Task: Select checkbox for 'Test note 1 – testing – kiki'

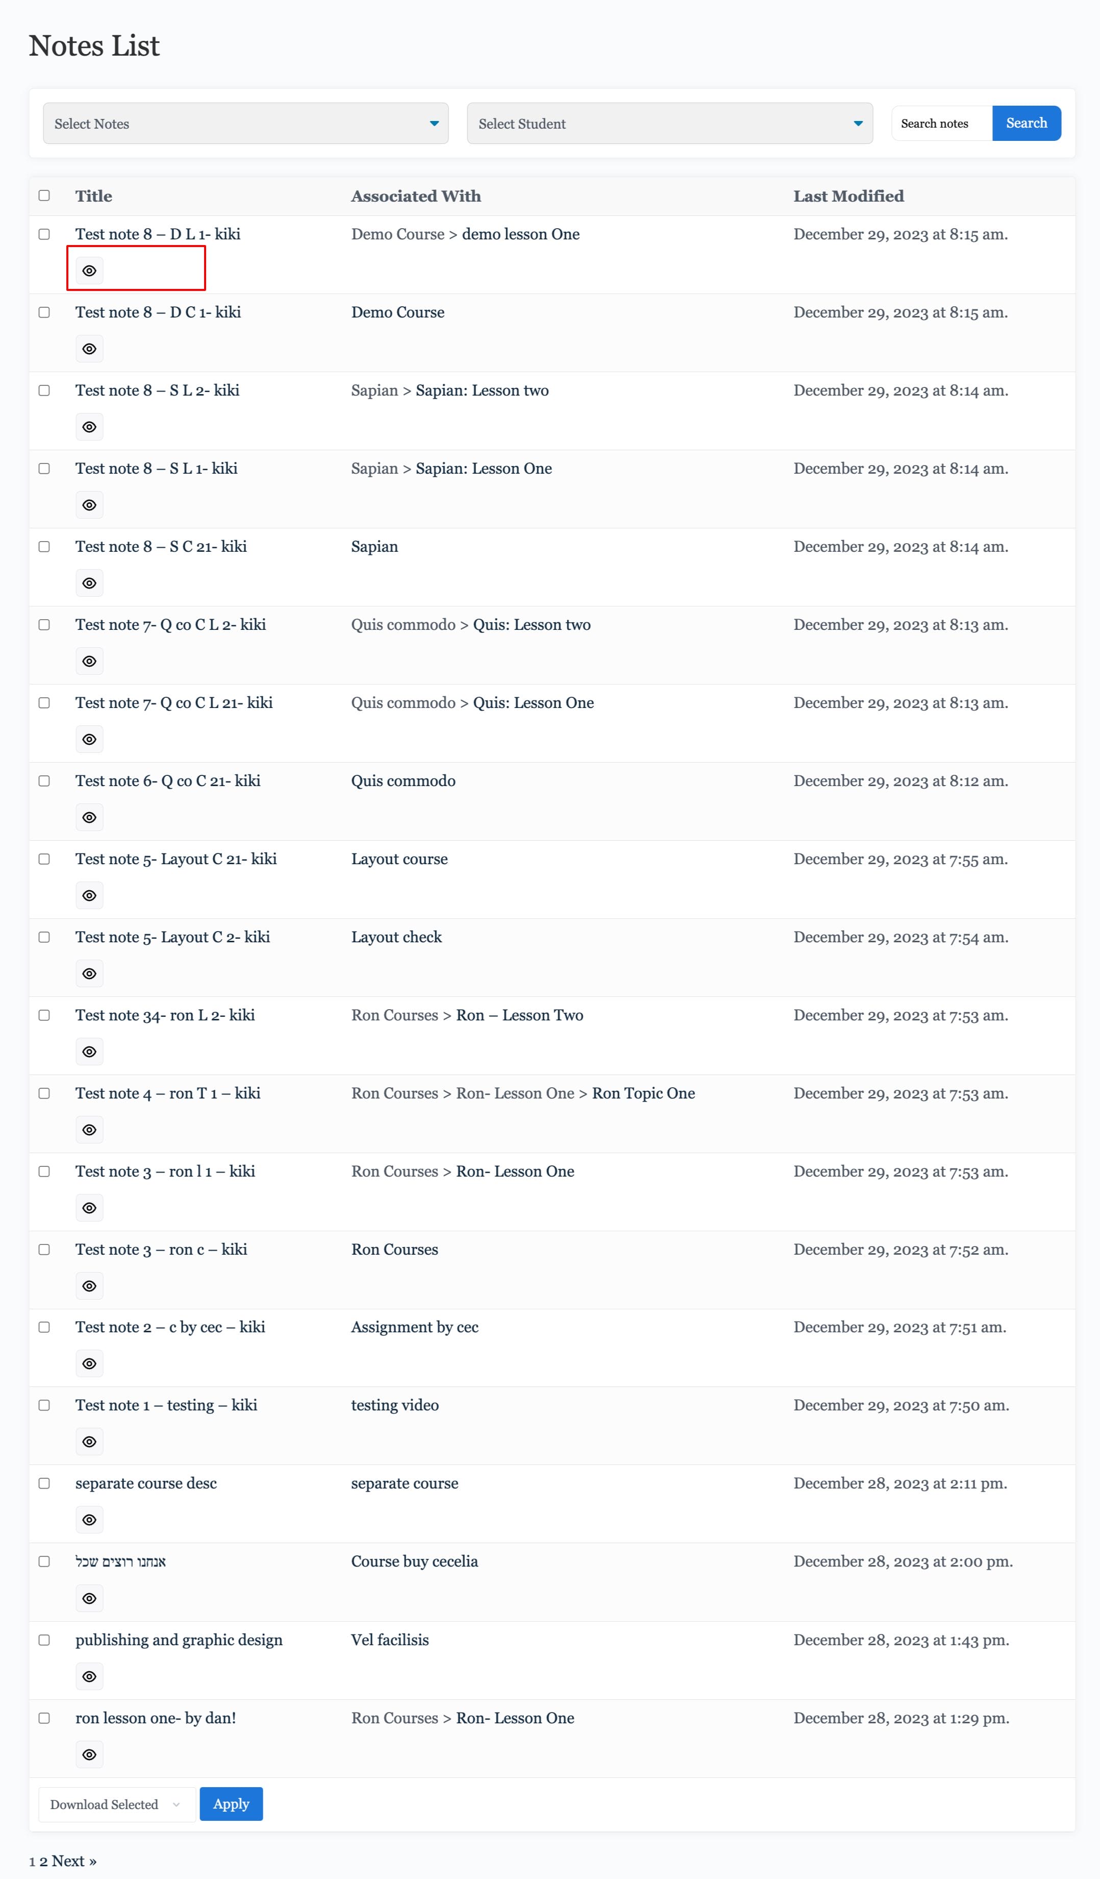Action: pyautogui.click(x=45, y=1405)
